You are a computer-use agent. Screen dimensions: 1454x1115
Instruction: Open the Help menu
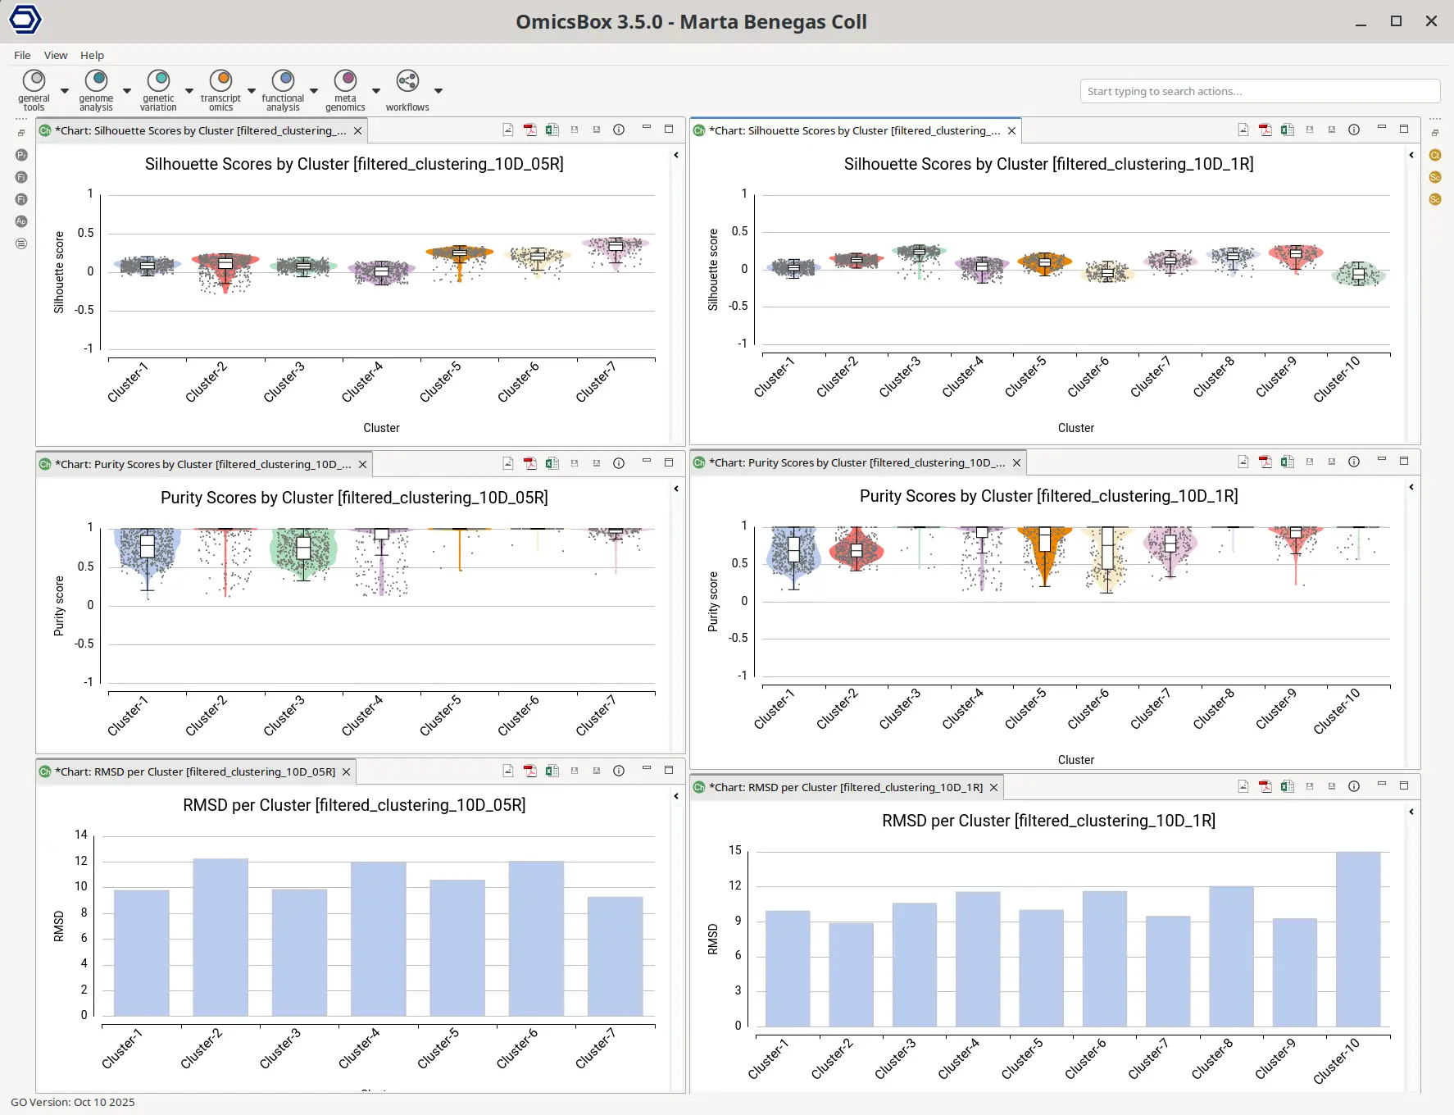(92, 55)
